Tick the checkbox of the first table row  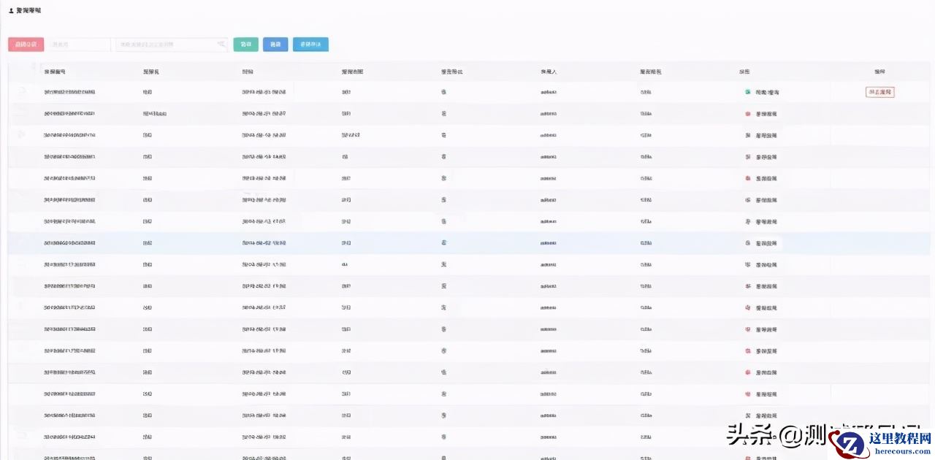(x=22, y=92)
